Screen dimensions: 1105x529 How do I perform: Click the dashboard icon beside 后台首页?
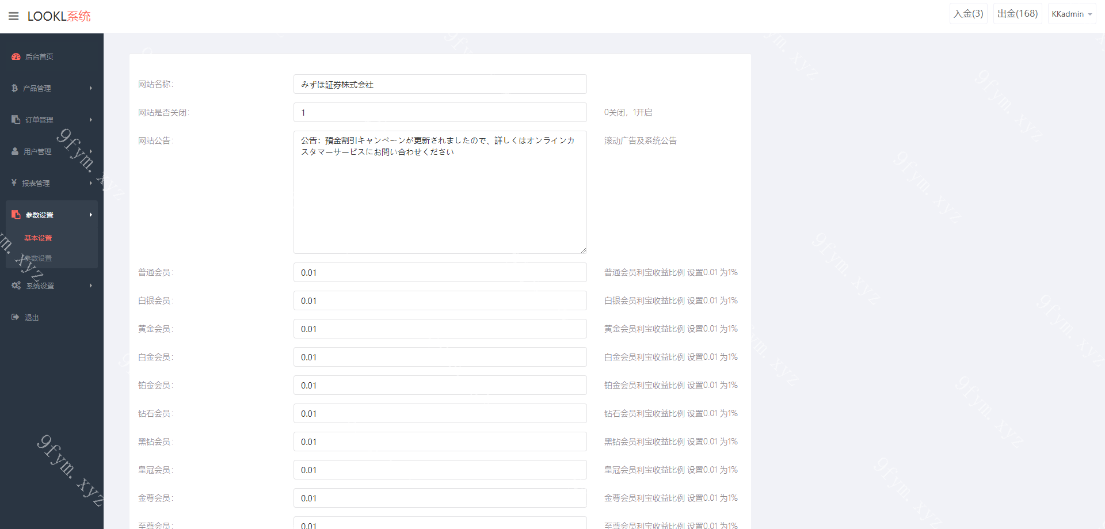(x=16, y=56)
